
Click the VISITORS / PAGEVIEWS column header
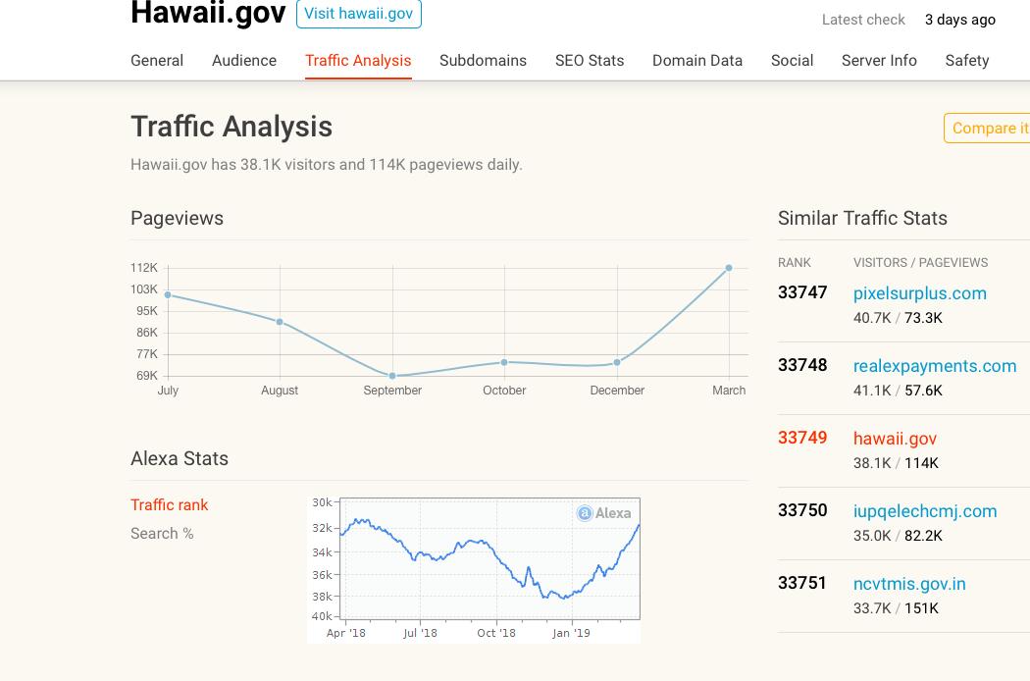click(920, 263)
